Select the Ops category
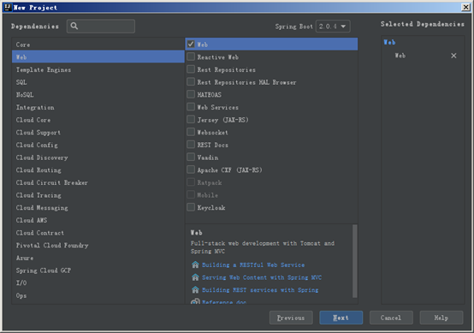 tap(98, 295)
